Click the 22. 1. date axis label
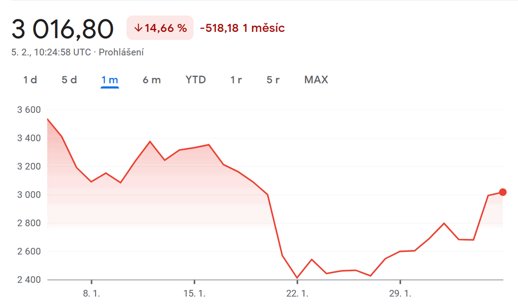The width and height of the screenshot is (518, 305). click(x=297, y=293)
